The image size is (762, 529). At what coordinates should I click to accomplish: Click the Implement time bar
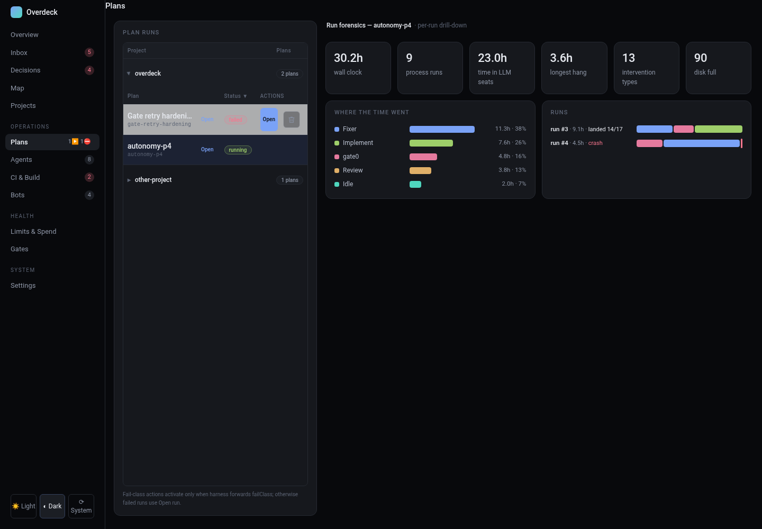click(431, 143)
